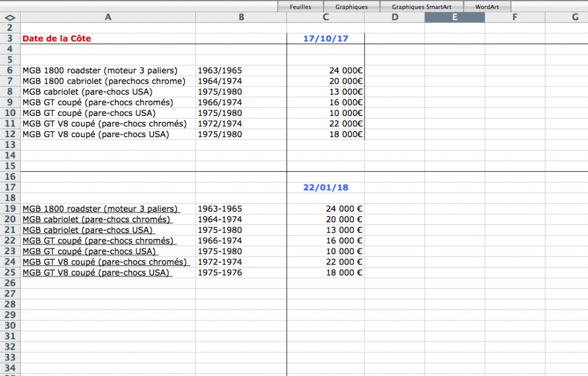588x376 pixels.
Task: Open underlined 'MGB 1800 roadster (moteur 3 paliers)' link row 19
Action: coord(101,209)
